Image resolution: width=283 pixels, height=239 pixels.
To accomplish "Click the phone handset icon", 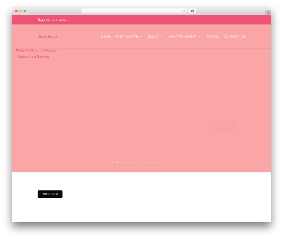I will [x=40, y=20].
